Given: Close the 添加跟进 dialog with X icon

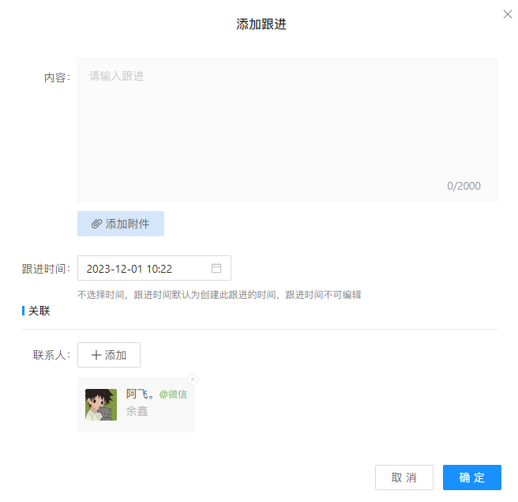Looking at the screenshot, I should click(508, 14).
